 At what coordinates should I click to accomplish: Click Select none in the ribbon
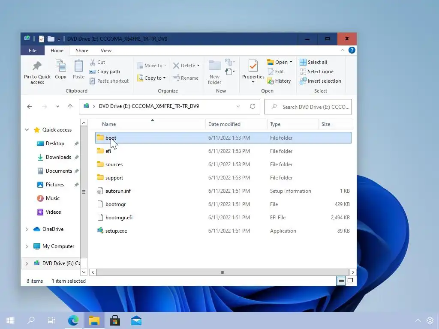(x=317, y=72)
